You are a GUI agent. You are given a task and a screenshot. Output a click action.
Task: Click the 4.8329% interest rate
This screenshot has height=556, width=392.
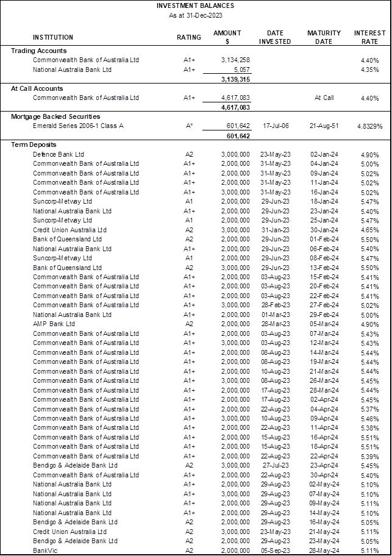[369, 126]
